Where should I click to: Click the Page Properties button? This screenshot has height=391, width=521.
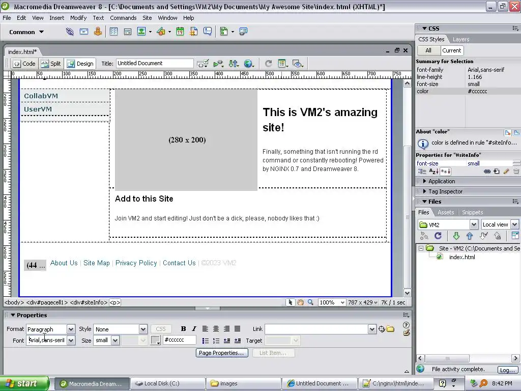221,353
